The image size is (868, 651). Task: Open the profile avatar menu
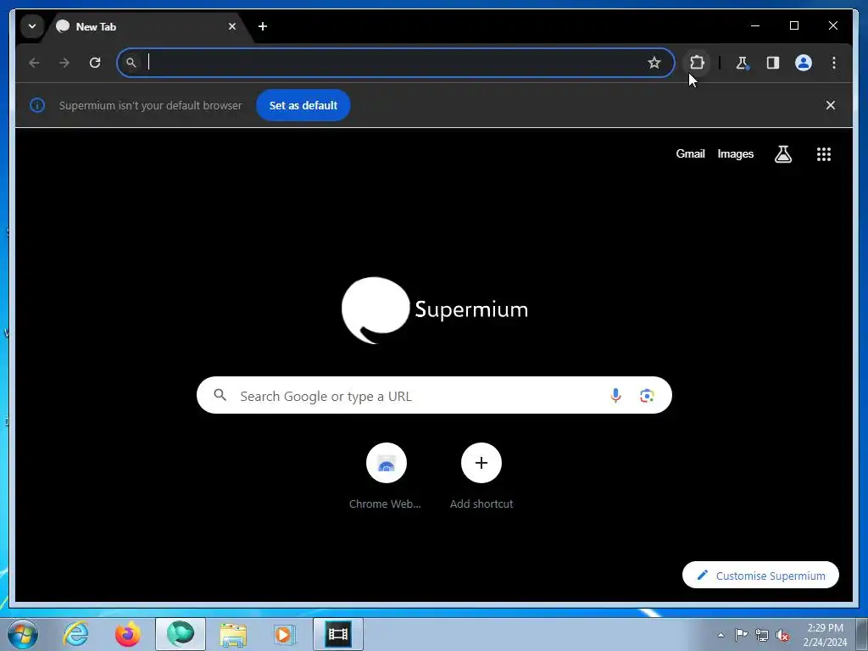pyautogui.click(x=804, y=63)
